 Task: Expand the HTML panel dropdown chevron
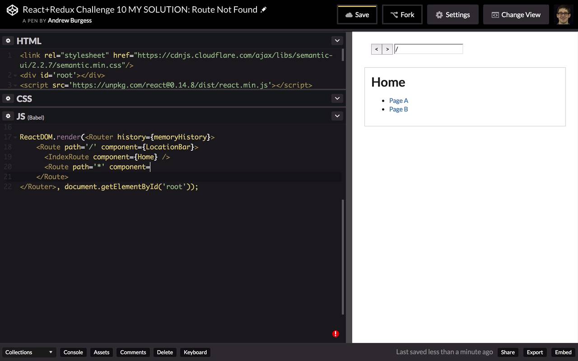click(337, 41)
